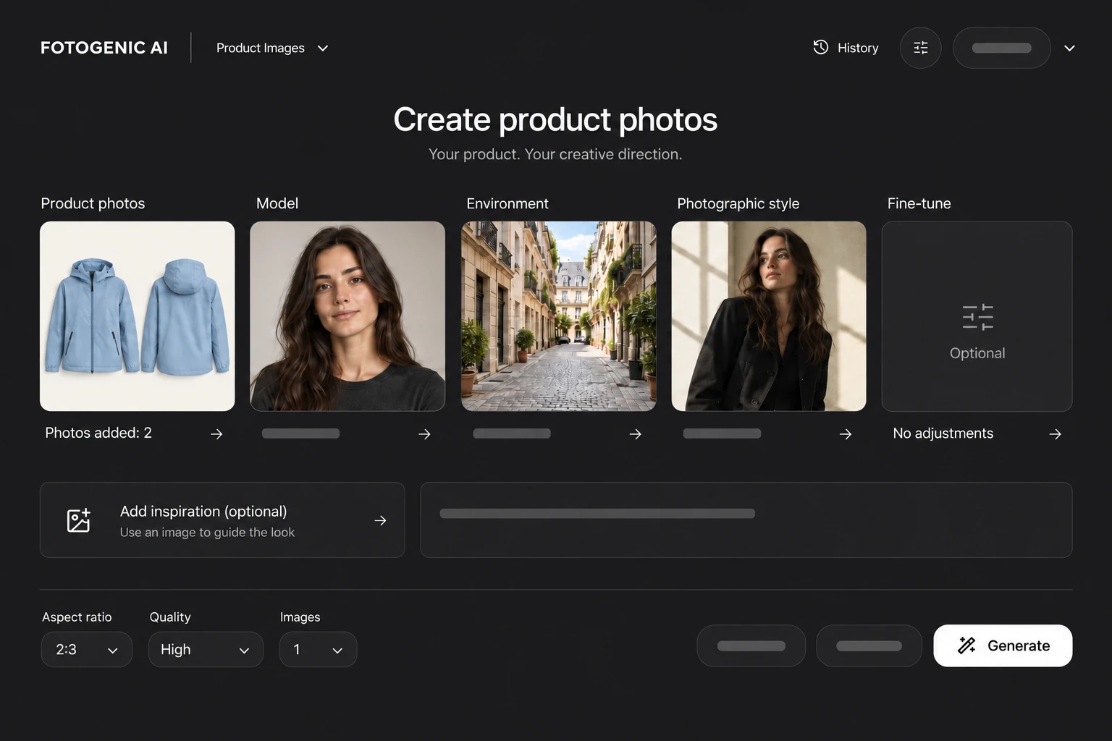
Task: Click the arrow on Add inspiration card
Action: [380, 520]
